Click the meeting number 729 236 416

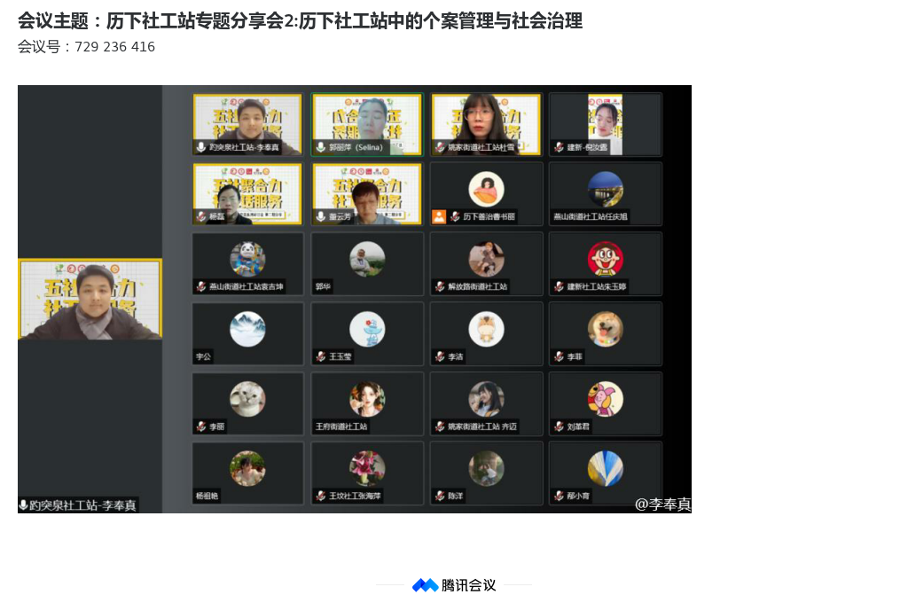point(115,47)
